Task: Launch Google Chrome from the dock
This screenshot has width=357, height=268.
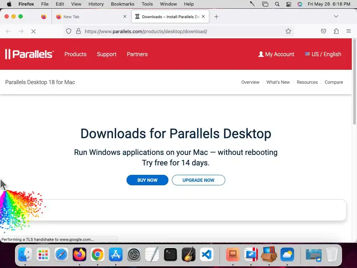Action: coord(98,254)
